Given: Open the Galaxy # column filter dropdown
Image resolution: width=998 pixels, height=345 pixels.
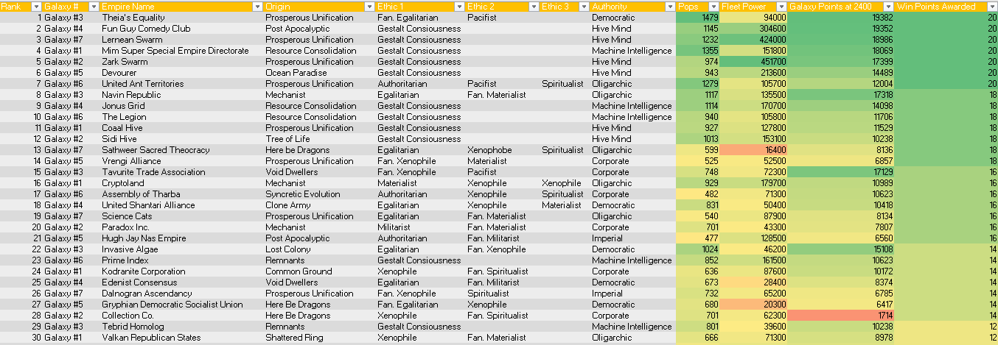Looking at the screenshot, I should tap(93, 7).
